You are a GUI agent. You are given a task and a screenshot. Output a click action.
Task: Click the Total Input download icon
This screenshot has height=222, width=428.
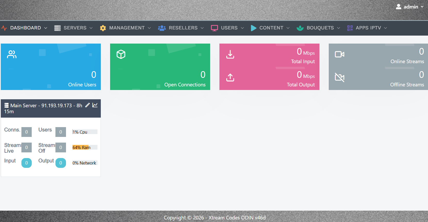pyautogui.click(x=230, y=54)
